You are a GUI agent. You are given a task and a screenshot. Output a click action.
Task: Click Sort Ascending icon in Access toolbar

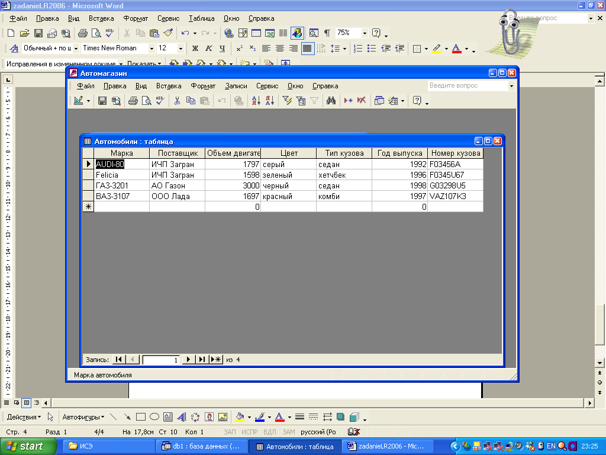[x=256, y=101]
